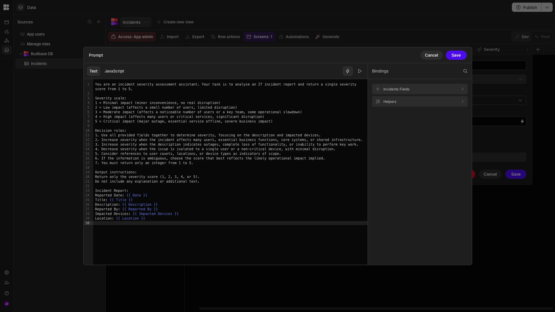
Task: Open the JD user avatar
Action: [x=7, y=304]
